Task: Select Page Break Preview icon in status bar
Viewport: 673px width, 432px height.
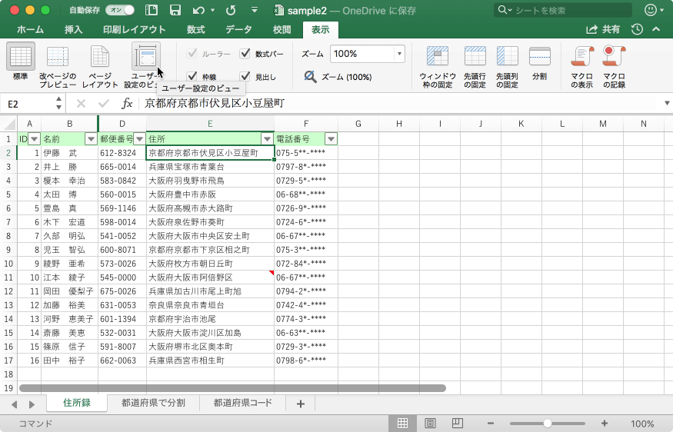Action: coord(458,424)
